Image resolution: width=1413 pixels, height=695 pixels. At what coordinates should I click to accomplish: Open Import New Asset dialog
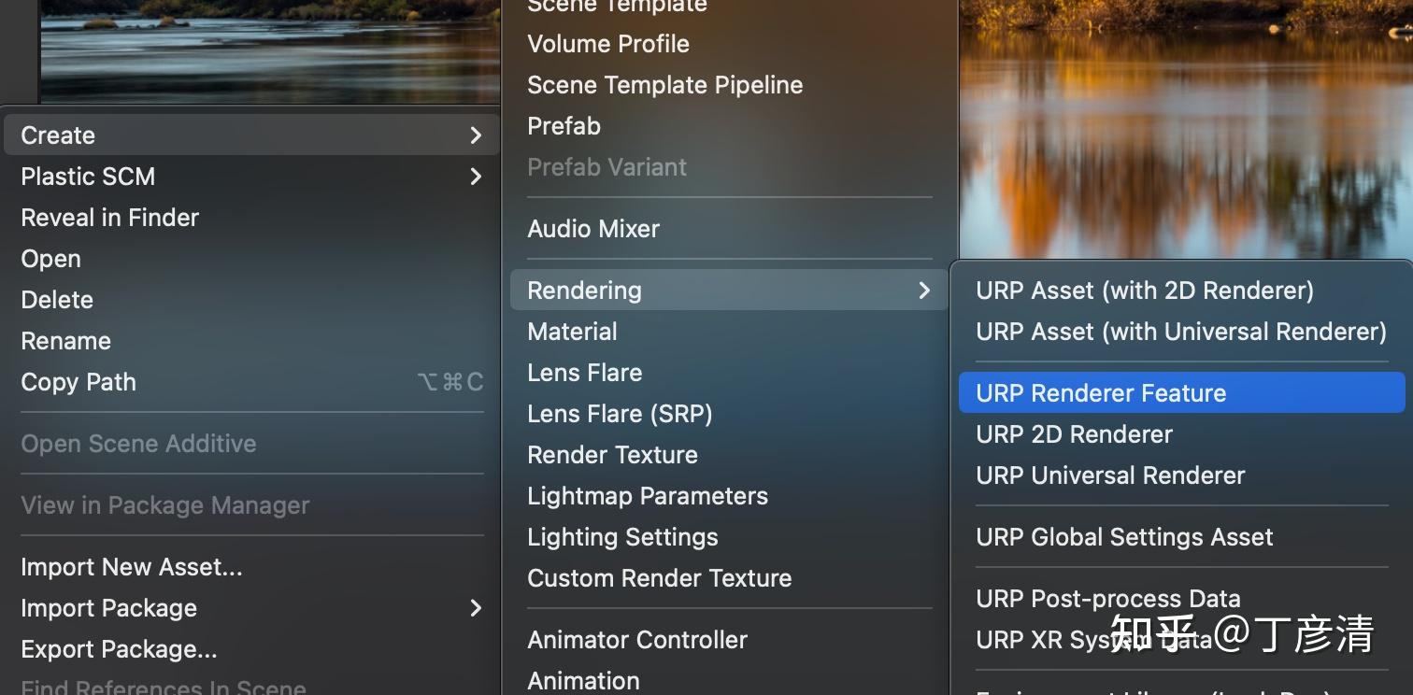point(131,566)
